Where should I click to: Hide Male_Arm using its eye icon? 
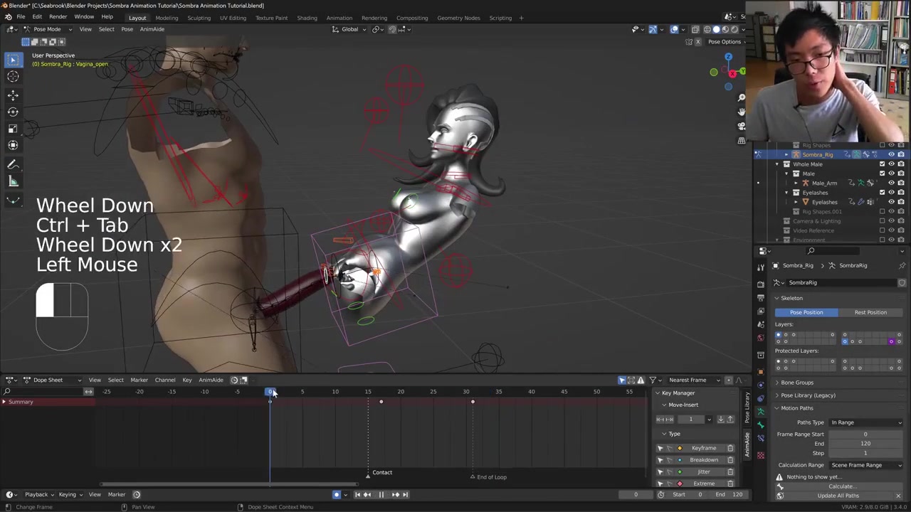click(891, 183)
